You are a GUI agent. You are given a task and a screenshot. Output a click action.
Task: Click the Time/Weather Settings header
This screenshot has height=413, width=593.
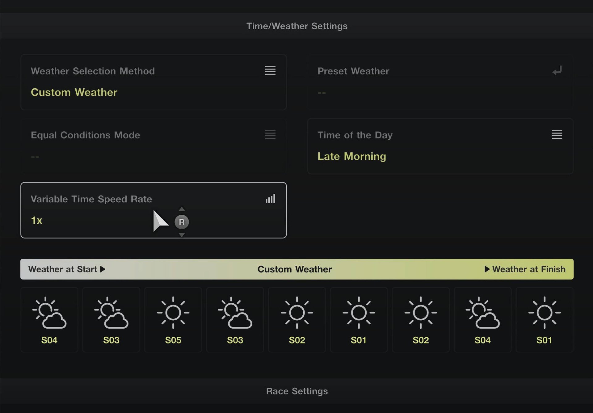(296, 26)
